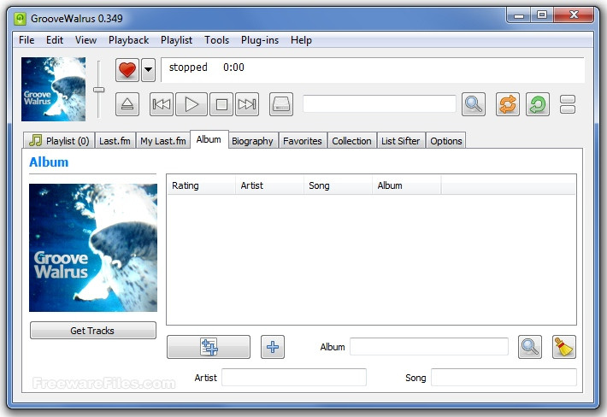The width and height of the screenshot is (607, 417).
Task: Open the dropdown arrow beside the heart
Action: [x=148, y=70]
